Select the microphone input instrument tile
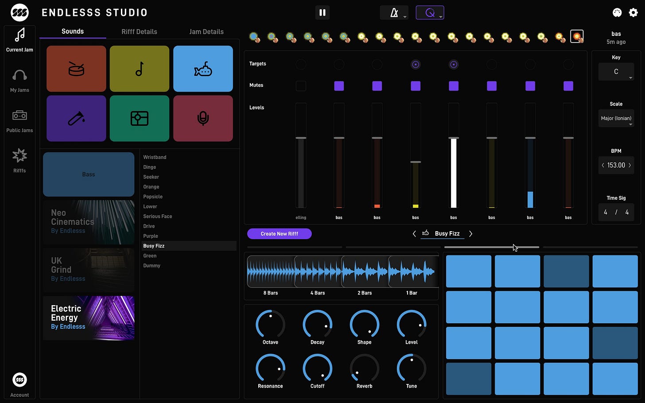 click(x=203, y=118)
